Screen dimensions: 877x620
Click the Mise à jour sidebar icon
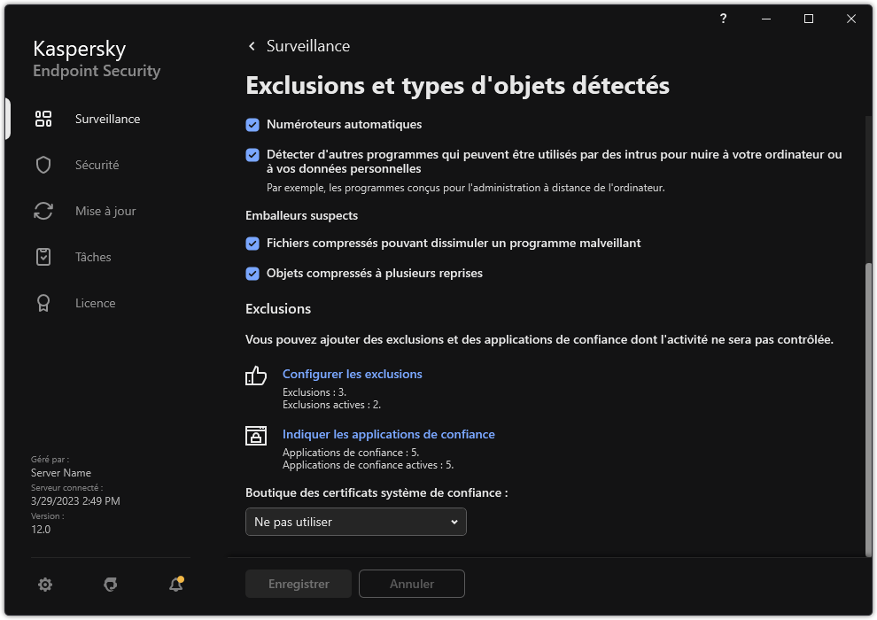[43, 210]
